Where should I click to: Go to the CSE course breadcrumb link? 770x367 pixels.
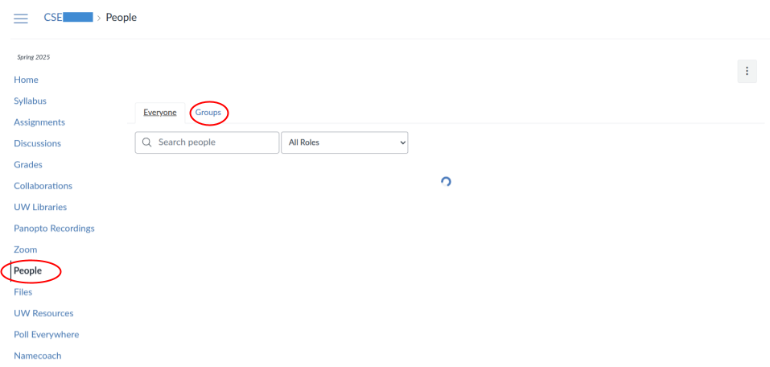click(68, 18)
